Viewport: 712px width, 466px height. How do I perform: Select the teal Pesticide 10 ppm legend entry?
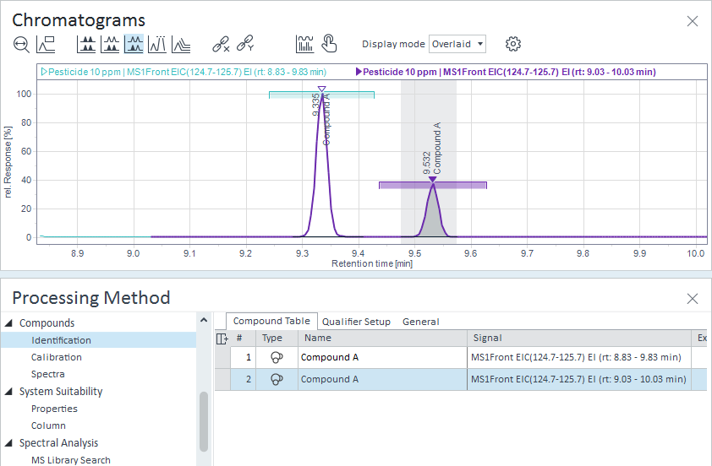(183, 72)
